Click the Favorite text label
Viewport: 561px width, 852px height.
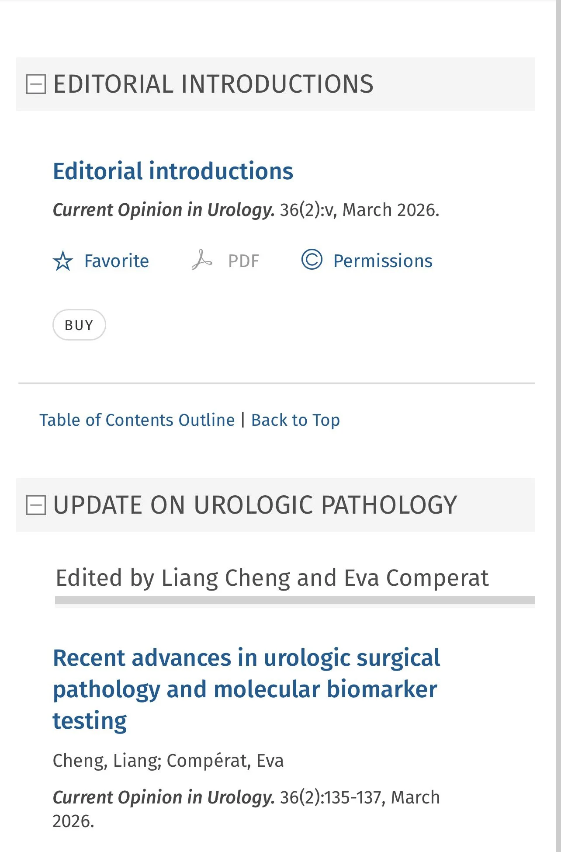116,261
